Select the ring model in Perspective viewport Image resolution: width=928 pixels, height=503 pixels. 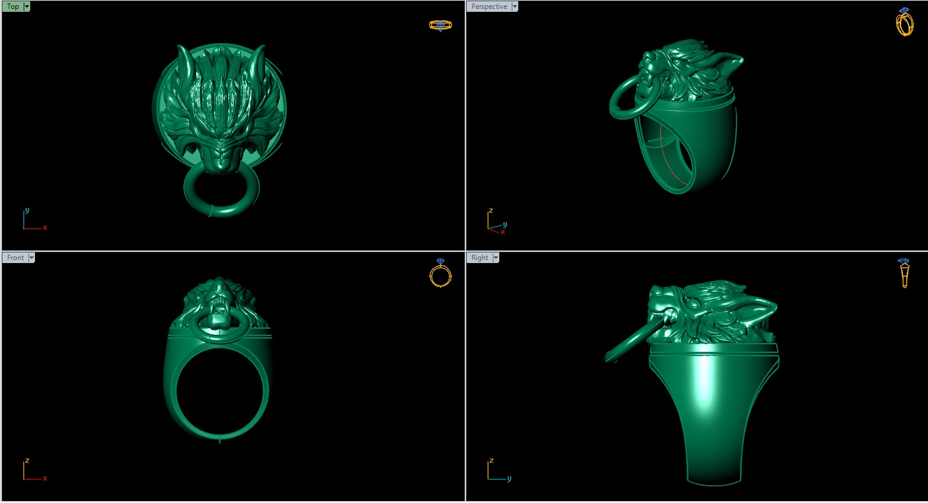click(x=677, y=117)
